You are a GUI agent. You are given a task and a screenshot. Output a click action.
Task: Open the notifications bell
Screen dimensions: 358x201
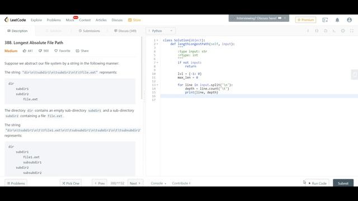point(337,20)
